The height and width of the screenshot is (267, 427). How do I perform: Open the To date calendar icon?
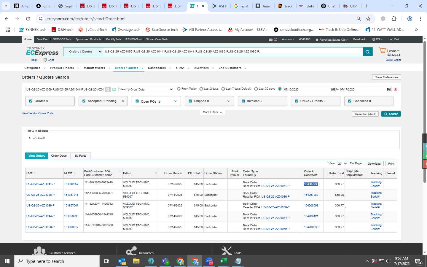(x=389, y=89)
